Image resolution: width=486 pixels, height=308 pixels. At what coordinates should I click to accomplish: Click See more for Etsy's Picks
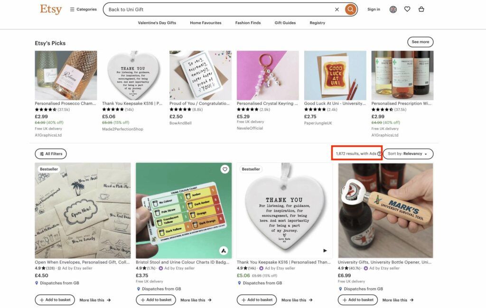(420, 42)
